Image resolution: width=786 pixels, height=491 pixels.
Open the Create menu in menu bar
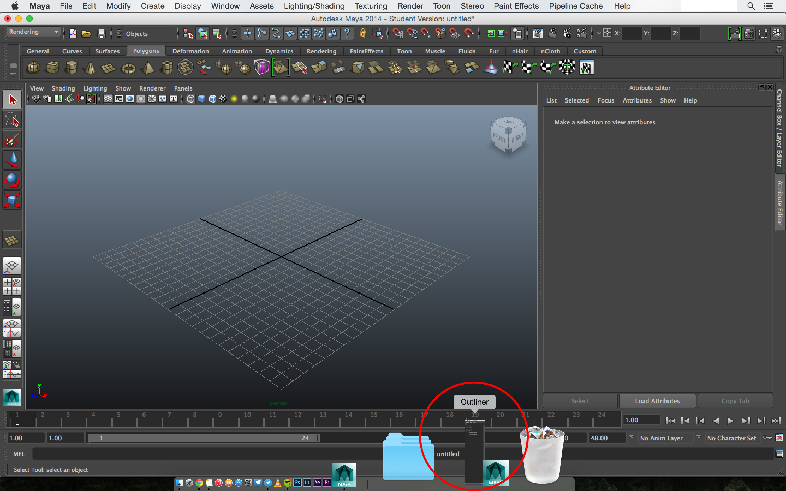(x=153, y=6)
